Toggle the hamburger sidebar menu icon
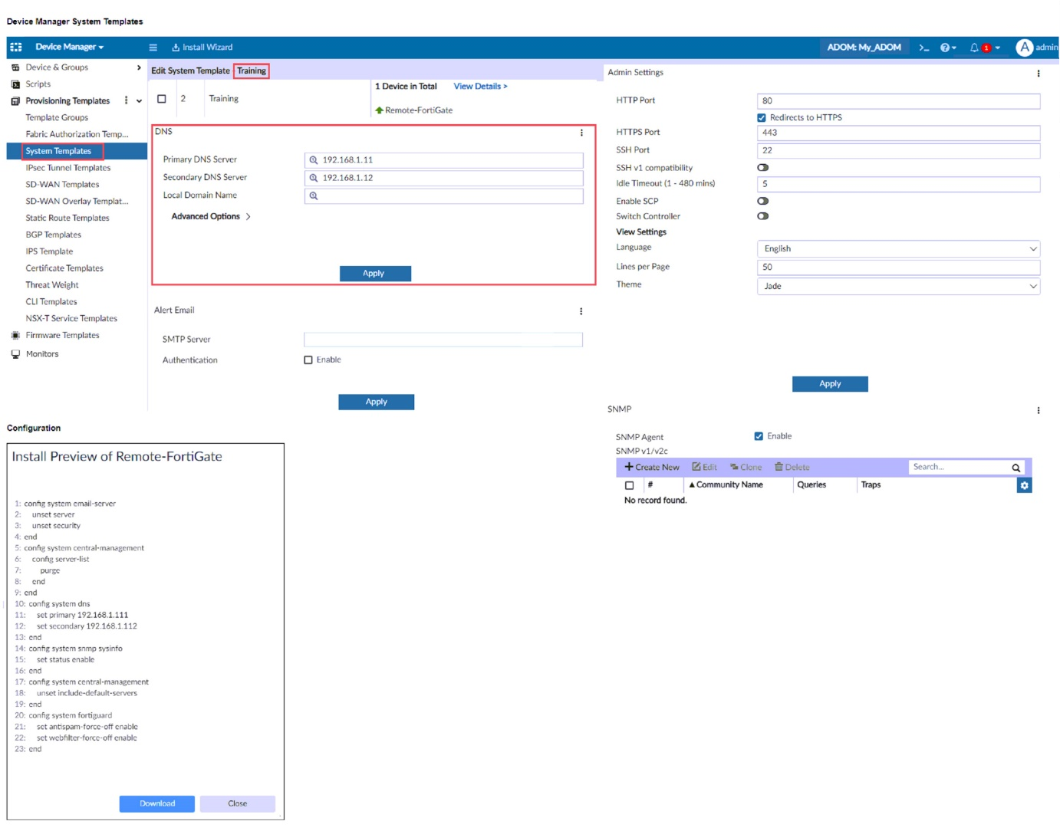The width and height of the screenshot is (1060, 831). [x=153, y=47]
